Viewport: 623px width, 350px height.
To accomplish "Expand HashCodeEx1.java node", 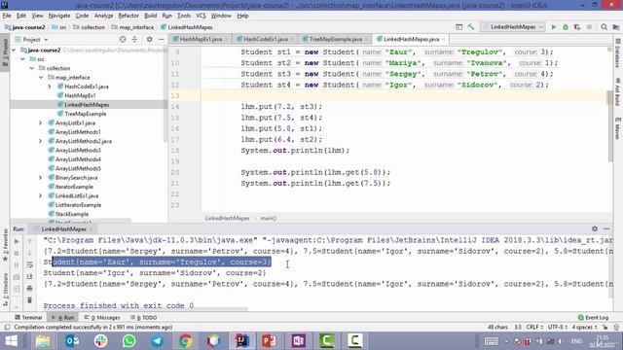I will (50, 87).
